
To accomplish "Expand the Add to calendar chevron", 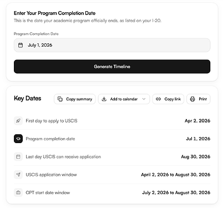I will click(144, 99).
